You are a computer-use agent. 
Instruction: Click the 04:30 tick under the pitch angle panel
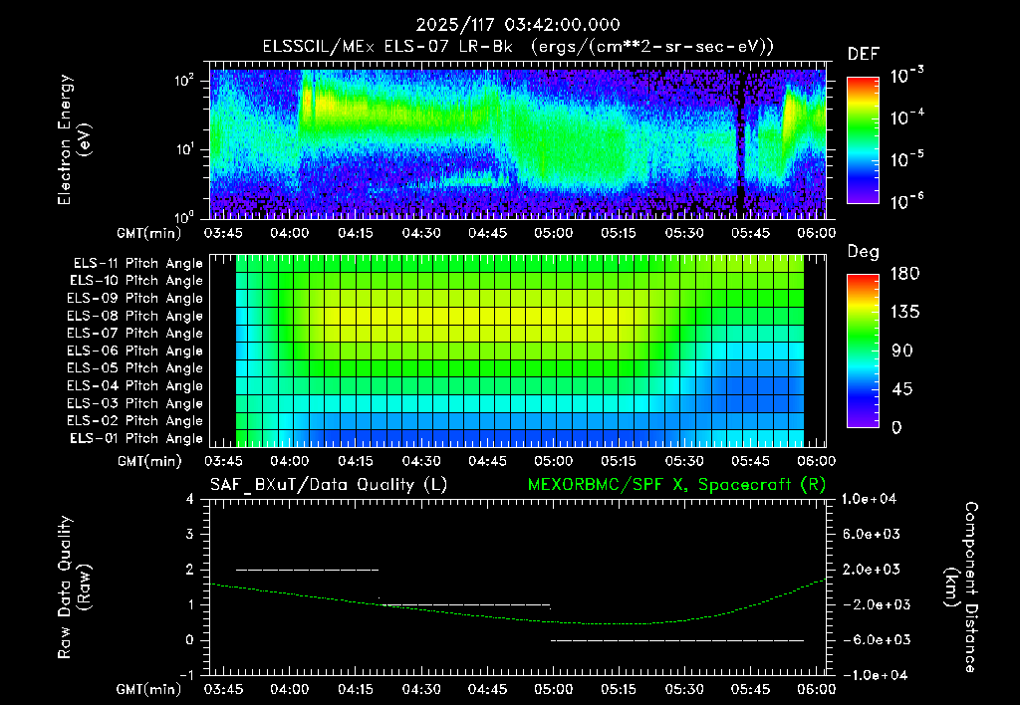(x=421, y=461)
